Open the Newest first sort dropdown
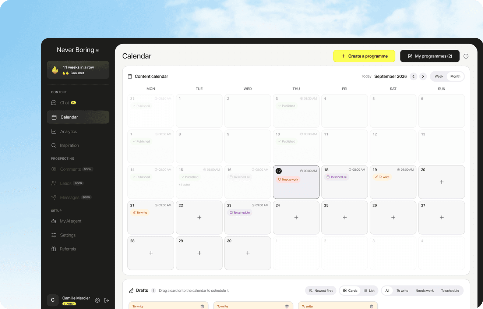The height and width of the screenshot is (309, 483). [321, 291]
